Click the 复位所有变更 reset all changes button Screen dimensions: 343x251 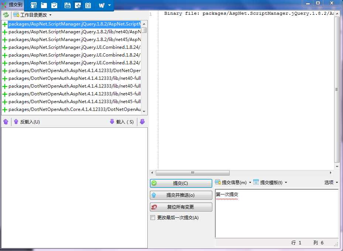pyautogui.click(x=181, y=207)
